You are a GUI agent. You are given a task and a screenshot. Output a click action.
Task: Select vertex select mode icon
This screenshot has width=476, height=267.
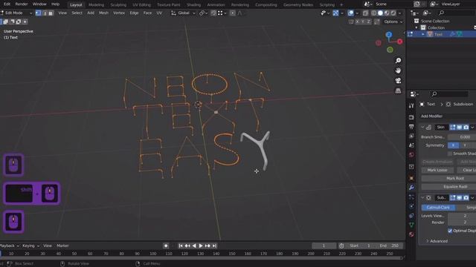(x=38, y=13)
